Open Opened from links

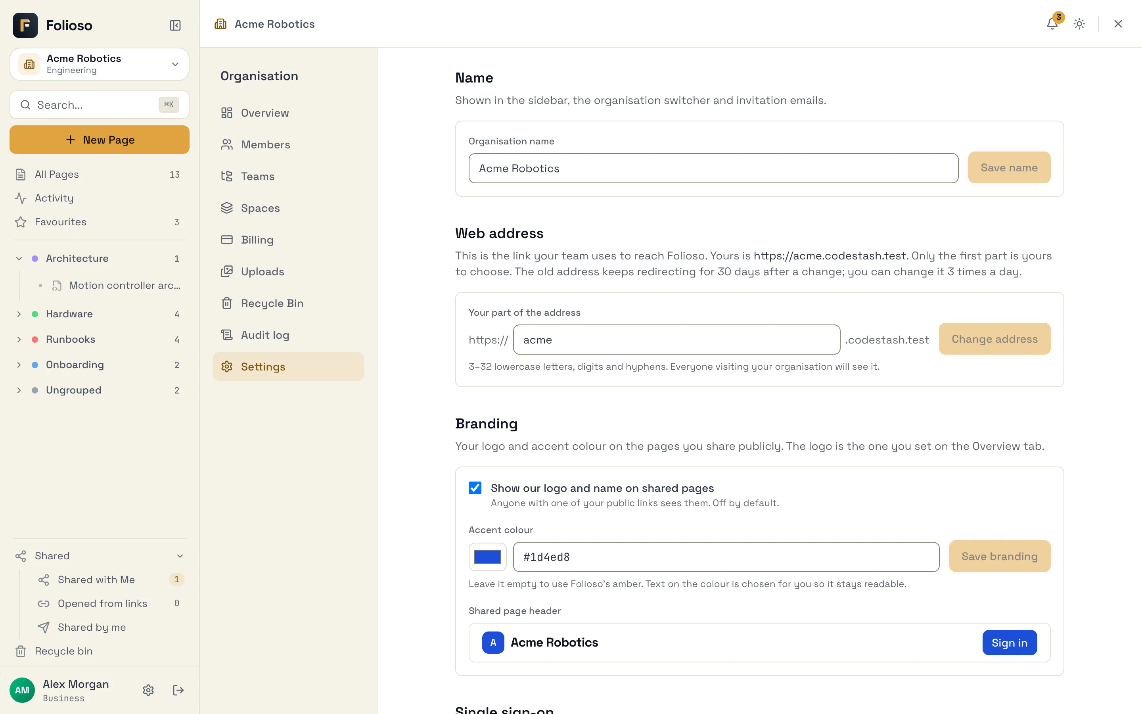click(111, 603)
